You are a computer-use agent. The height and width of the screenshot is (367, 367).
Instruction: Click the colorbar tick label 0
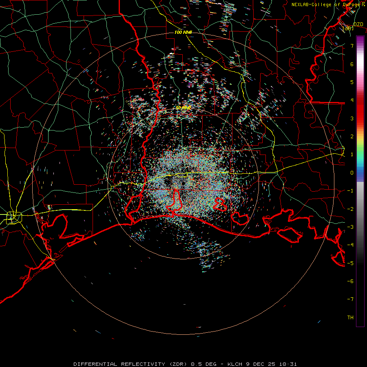pyautogui.click(x=352, y=173)
